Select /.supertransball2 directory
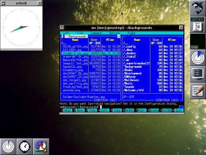206x155 pixels. click(x=152, y=63)
